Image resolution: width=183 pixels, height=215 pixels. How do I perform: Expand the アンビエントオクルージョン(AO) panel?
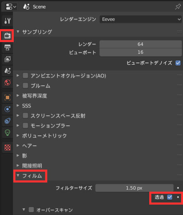point(18,75)
